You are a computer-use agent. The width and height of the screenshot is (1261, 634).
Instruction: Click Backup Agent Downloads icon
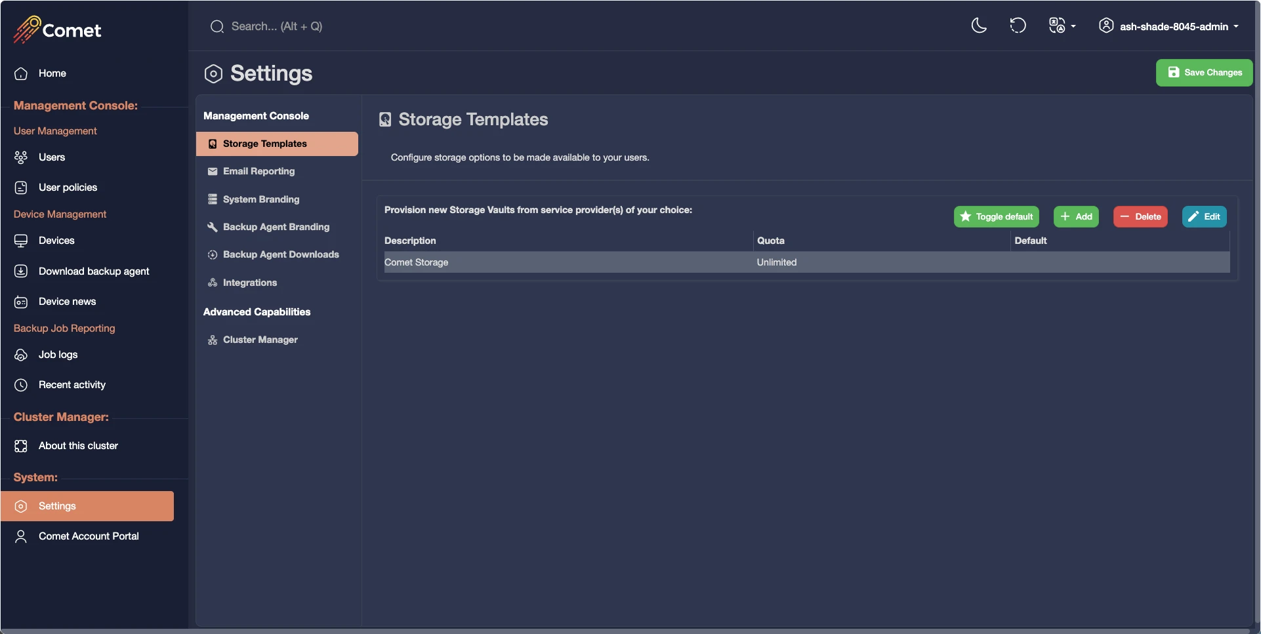tap(213, 254)
